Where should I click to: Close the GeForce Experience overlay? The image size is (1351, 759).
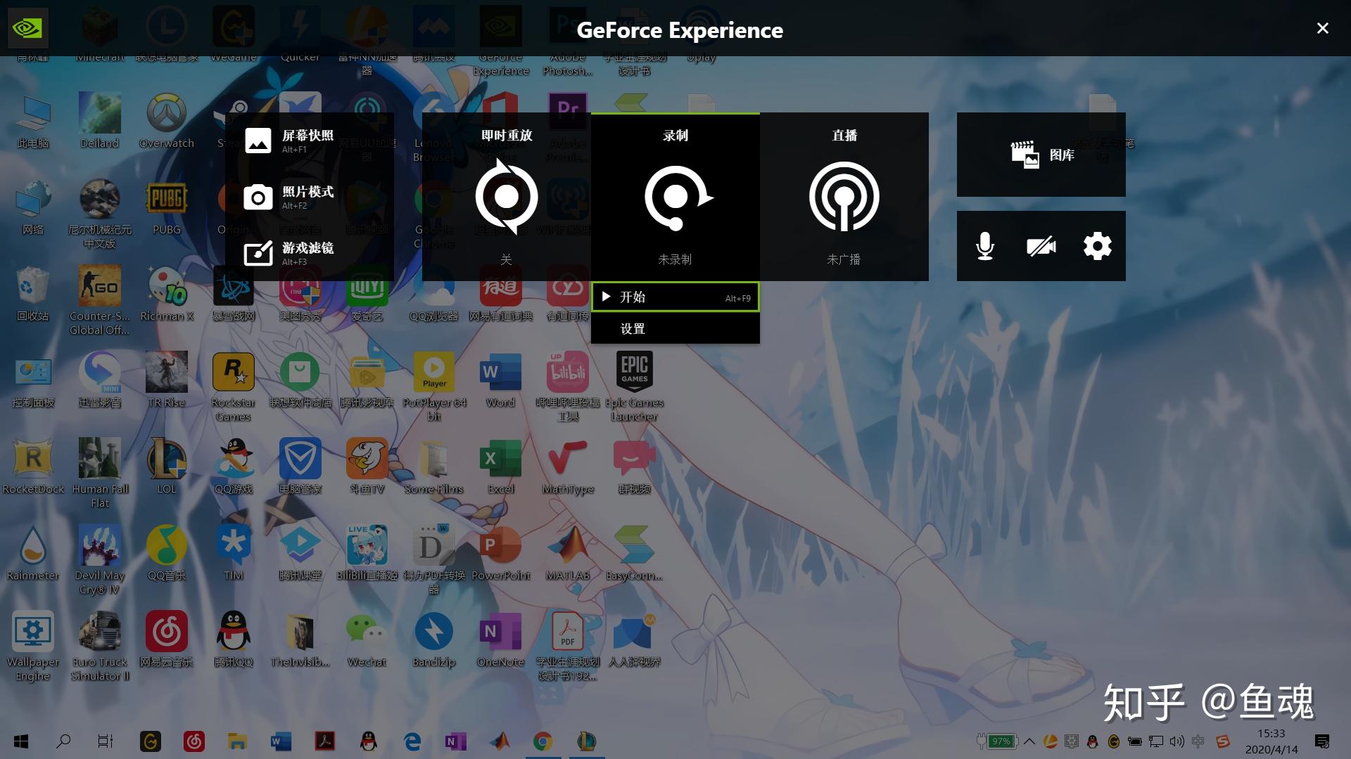[x=1322, y=28]
